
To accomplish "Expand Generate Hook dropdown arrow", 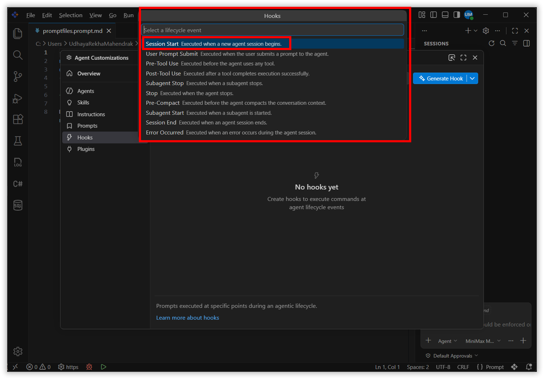I will click(x=472, y=78).
